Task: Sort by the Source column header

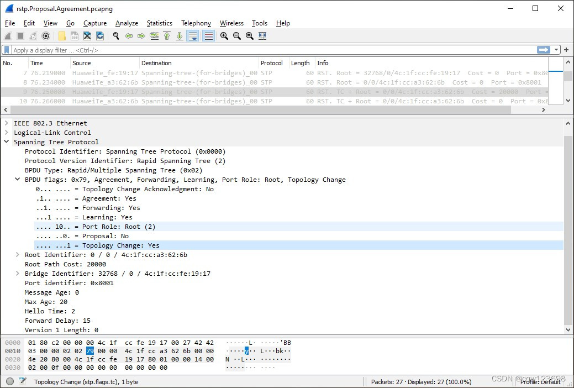Action: pyautogui.click(x=105, y=63)
